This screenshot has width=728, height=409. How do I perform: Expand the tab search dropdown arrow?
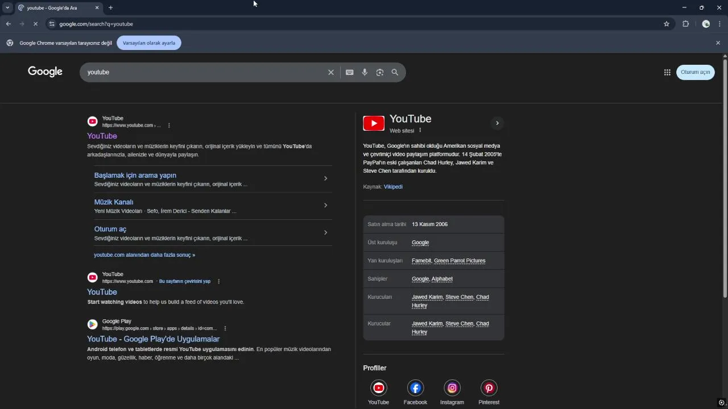click(7, 7)
